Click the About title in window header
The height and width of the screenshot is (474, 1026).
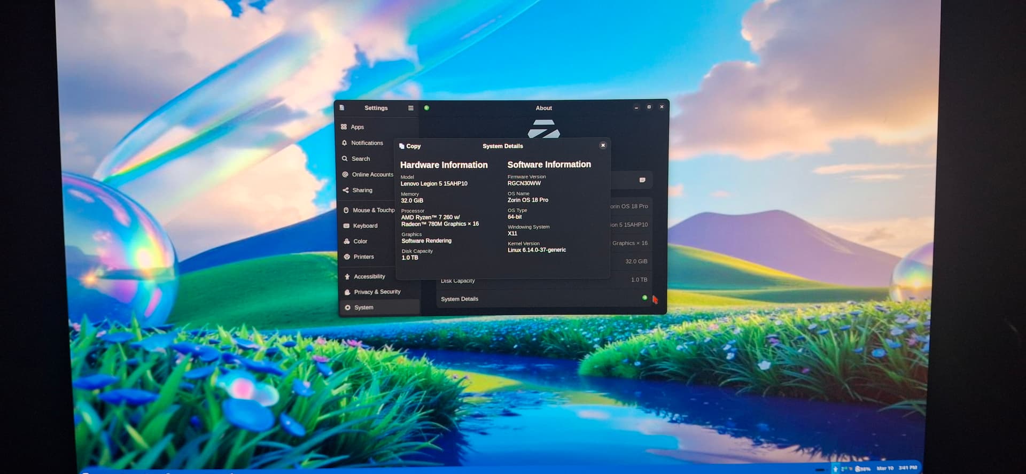tap(544, 108)
